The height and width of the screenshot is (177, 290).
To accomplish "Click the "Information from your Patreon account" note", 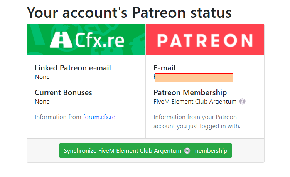I will coord(197,122).
